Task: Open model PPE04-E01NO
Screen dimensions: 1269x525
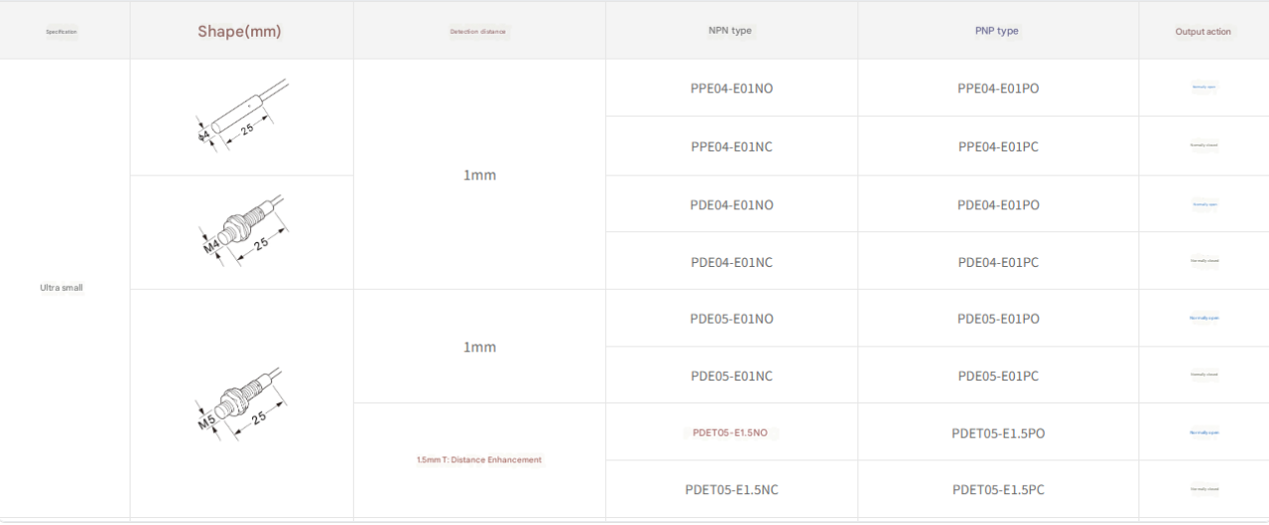Action: tap(732, 88)
